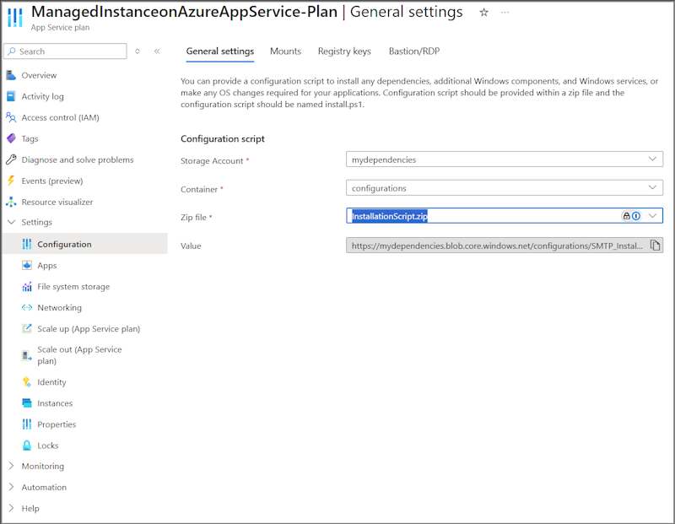Copy the Value URL with the copy icon
Viewport: 675px width, 524px height.
point(655,246)
